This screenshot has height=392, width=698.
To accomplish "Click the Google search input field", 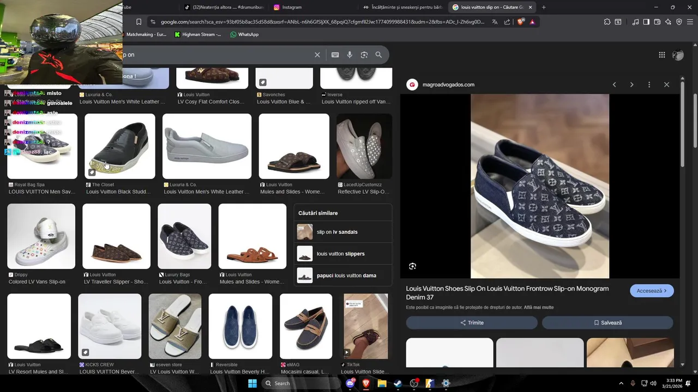I will pos(215,54).
